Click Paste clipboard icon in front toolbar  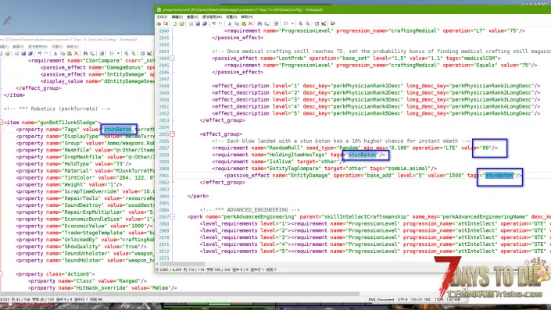pos(244,23)
